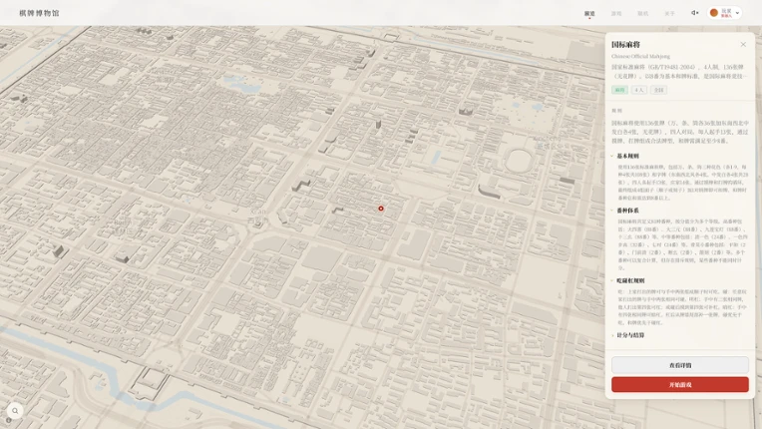Close the 国标麻将 info panel
Viewport: 762px width, 429px height.
pyautogui.click(x=743, y=44)
